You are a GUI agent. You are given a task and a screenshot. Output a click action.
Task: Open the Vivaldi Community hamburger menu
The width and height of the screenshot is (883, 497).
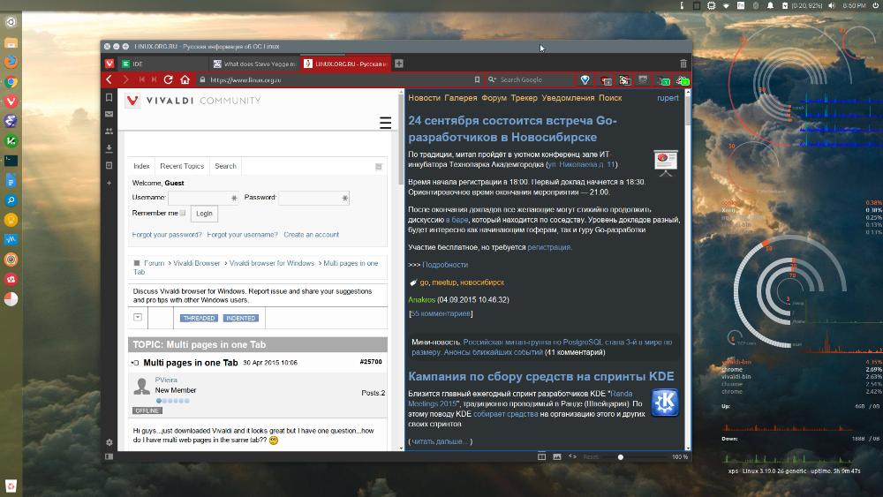pyautogui.click(x=385, y=123)
